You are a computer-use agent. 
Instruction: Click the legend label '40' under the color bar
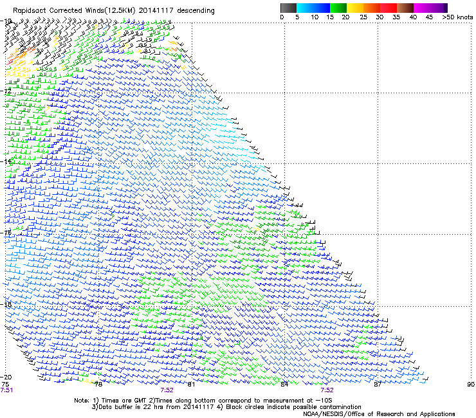tap(413, 17)
